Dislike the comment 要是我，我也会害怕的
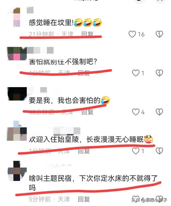Viewport: 171px width, 206px height. [x=159, y=112]
